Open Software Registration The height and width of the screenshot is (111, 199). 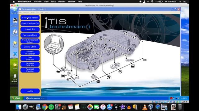coord(30,53)
